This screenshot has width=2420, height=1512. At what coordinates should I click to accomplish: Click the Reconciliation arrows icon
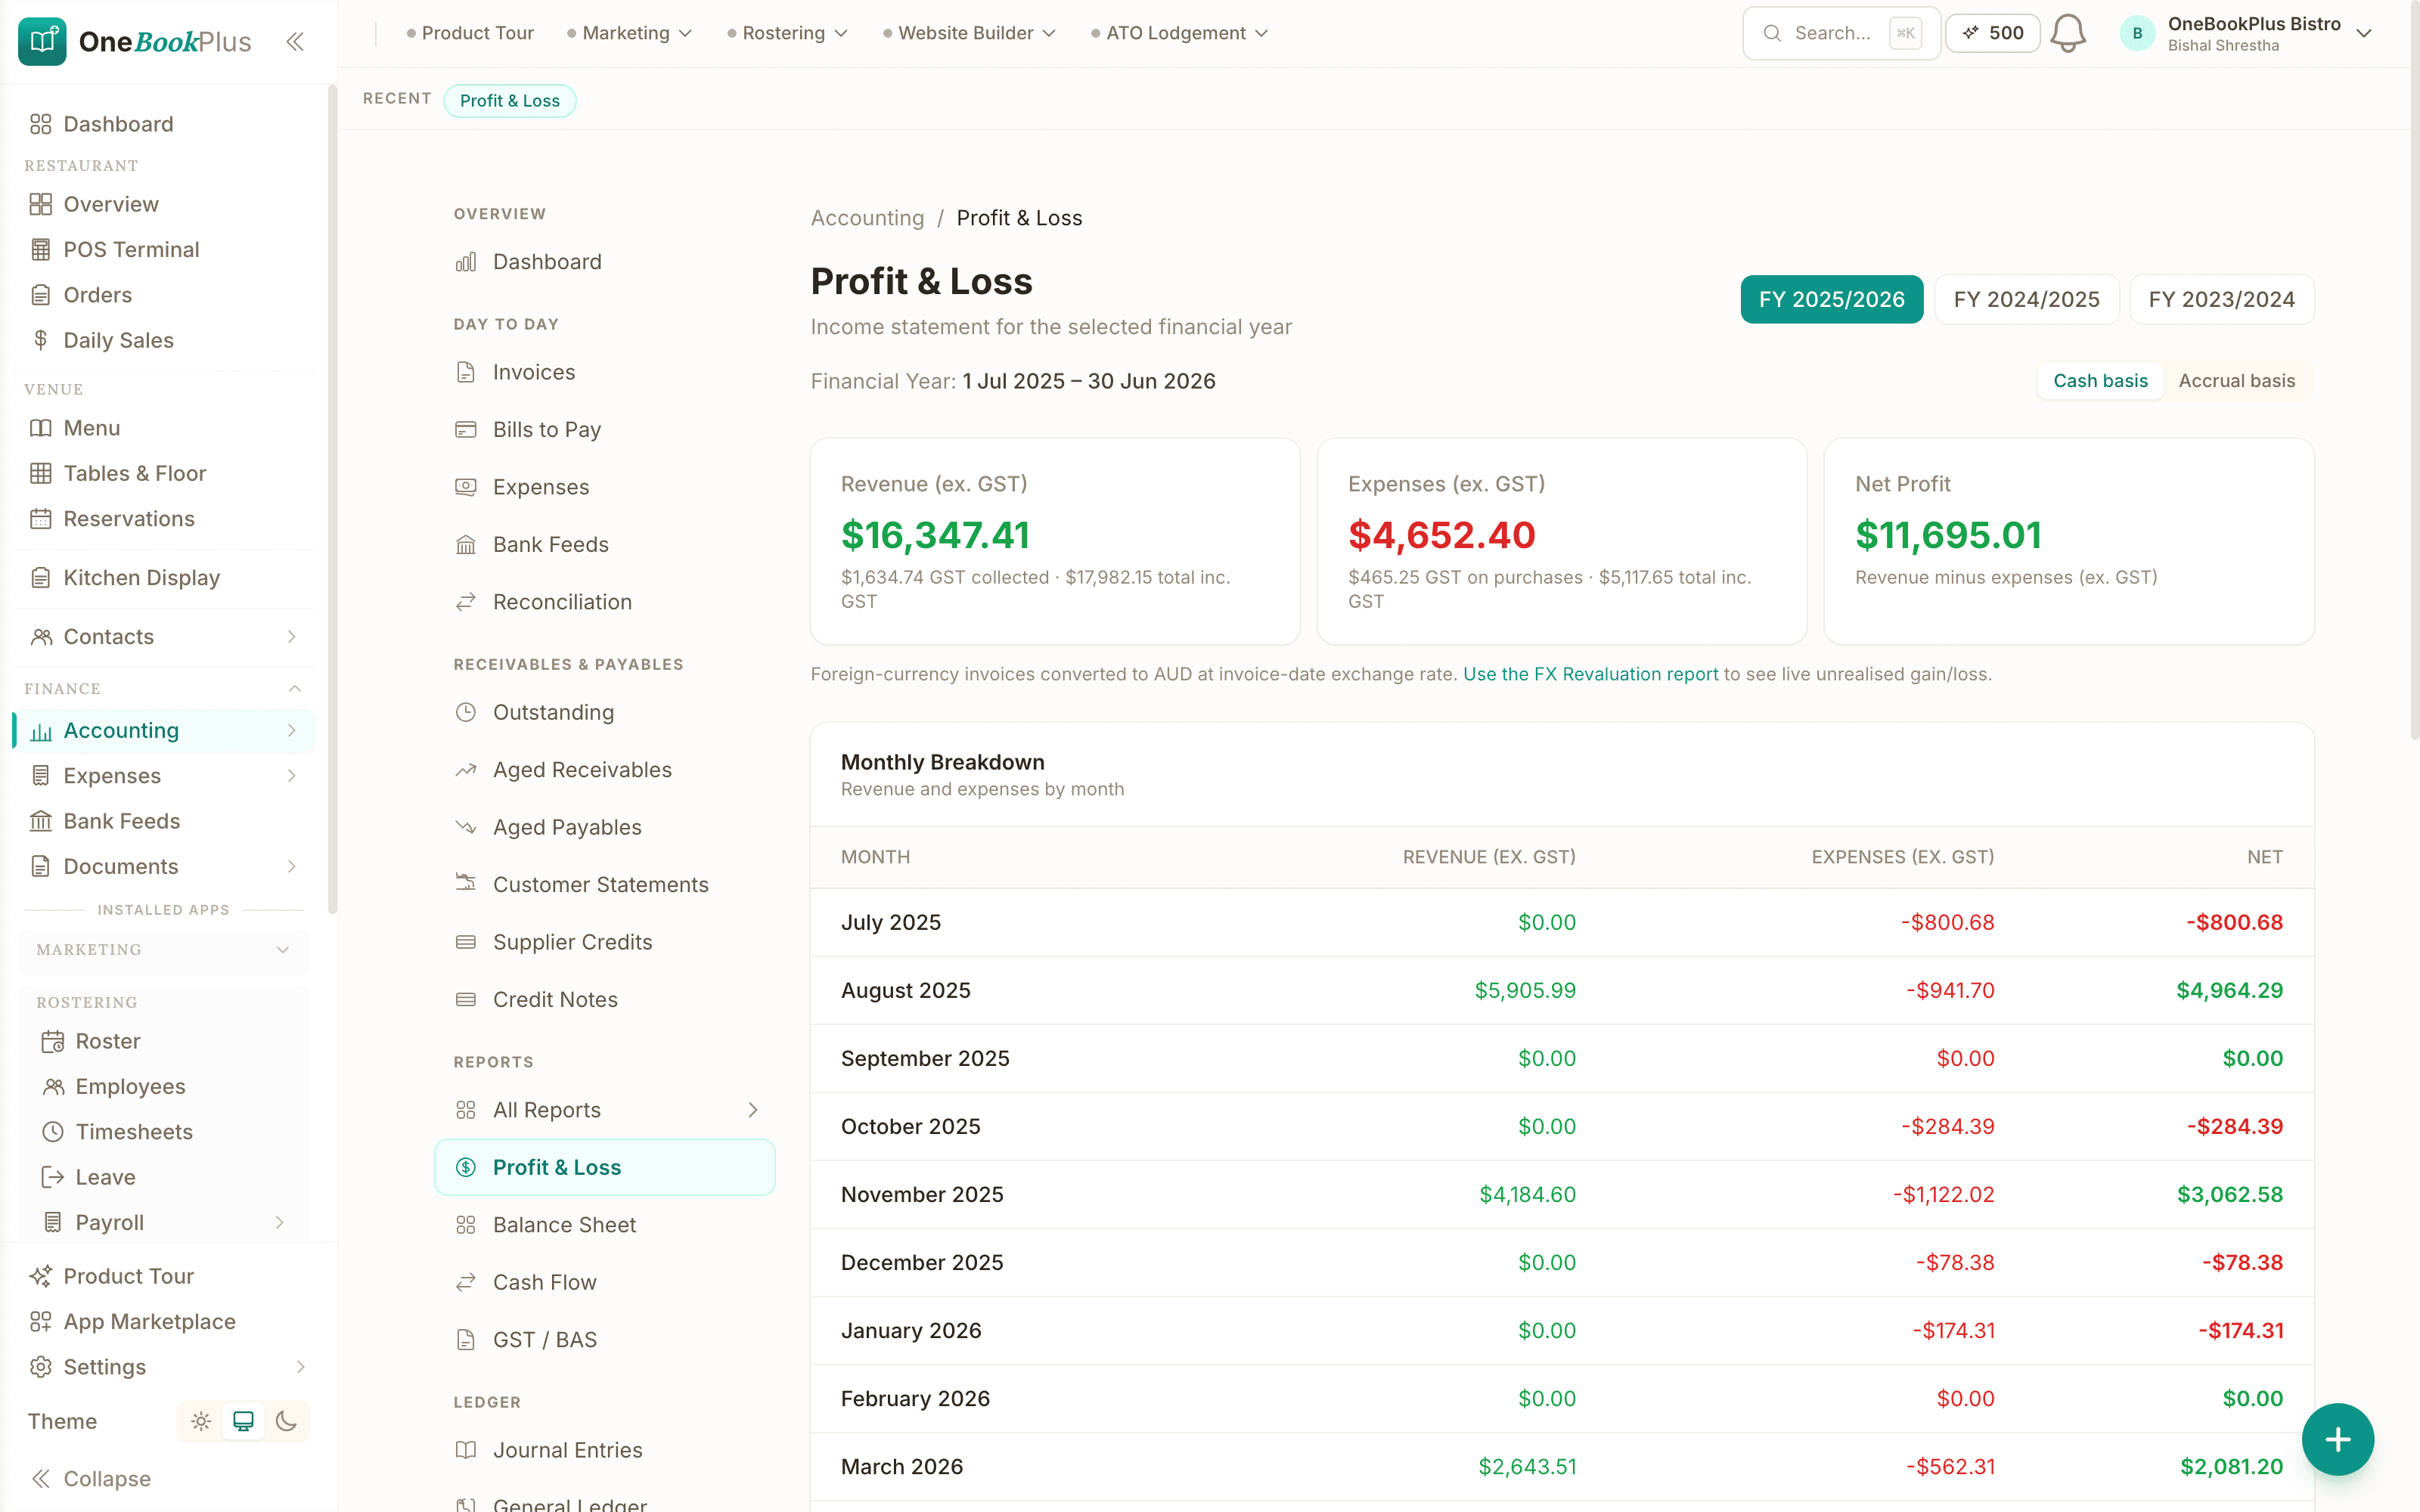[x=466, y=602]
